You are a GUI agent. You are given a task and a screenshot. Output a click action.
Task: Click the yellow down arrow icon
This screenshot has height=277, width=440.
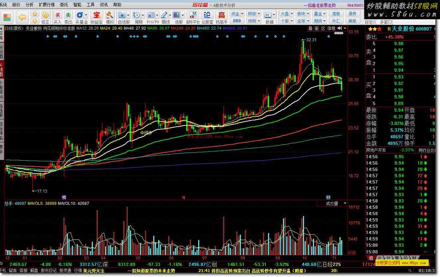coord(35,21)
